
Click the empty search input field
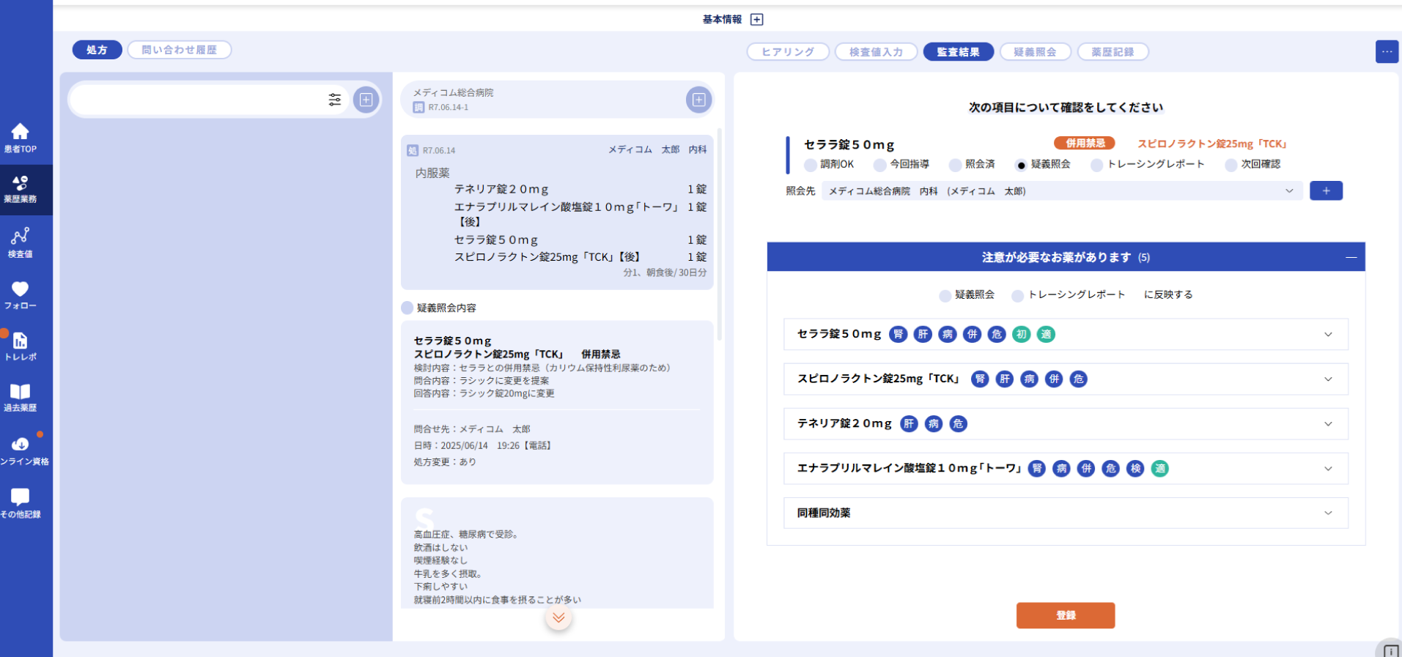(x=198, y=100)
